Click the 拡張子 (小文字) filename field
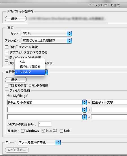 [109, 102]
